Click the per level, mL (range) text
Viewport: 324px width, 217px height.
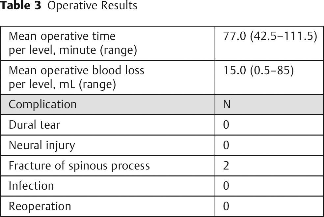62,84
